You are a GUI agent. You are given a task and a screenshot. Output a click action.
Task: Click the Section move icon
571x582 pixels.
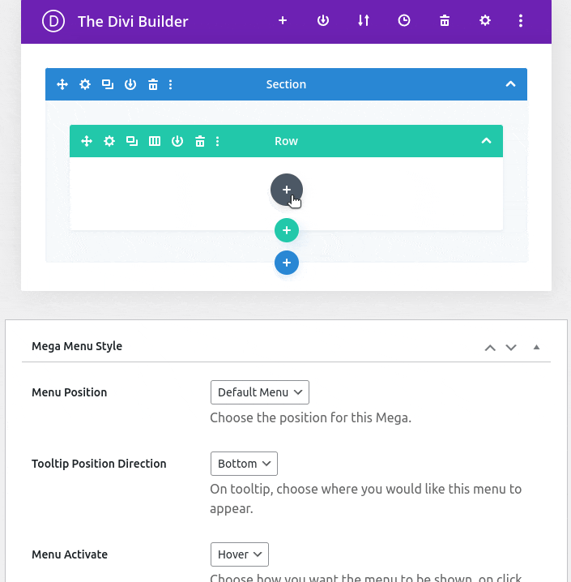tap(62, 84)
